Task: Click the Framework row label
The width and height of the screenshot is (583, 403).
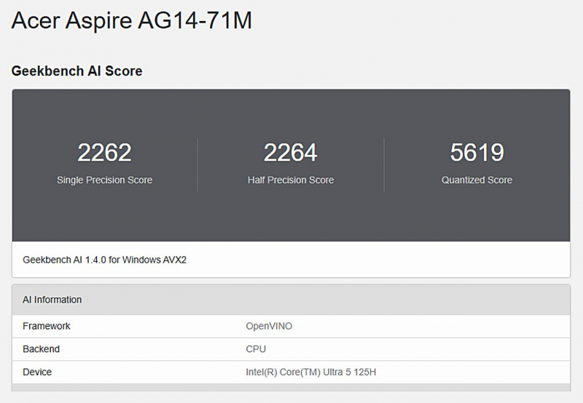Action: [x=47, y=326]
